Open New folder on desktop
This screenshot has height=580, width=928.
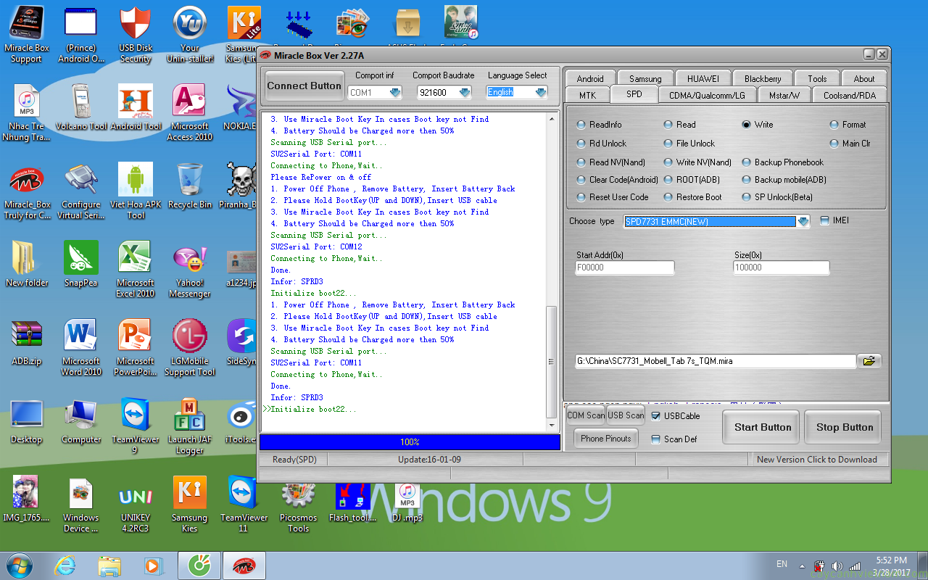point(27,264)
